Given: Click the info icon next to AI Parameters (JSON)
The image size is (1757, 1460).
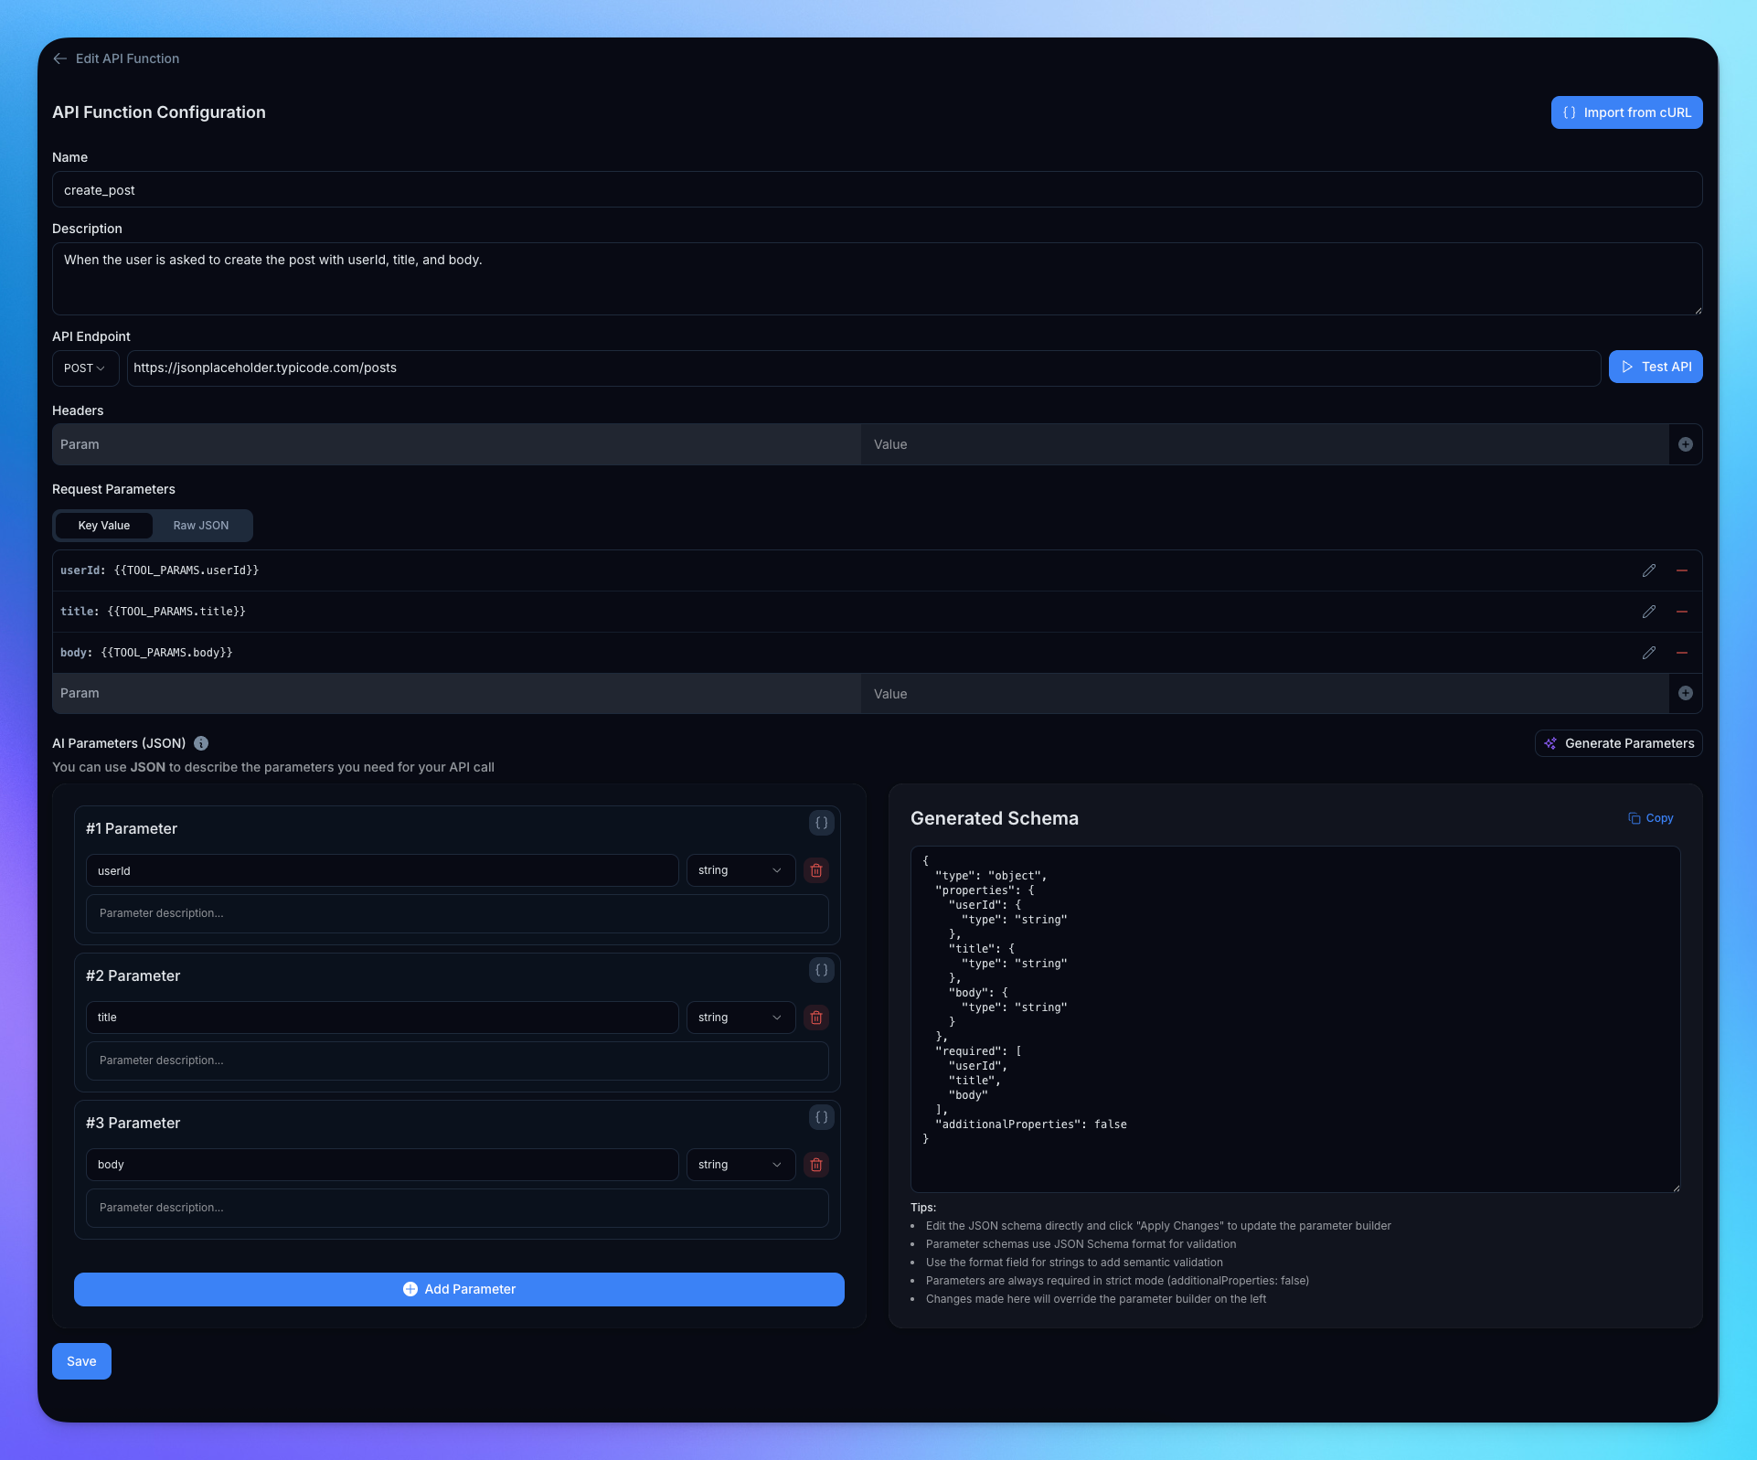Looking at the screenshot, I should click(x=201, y=743).
